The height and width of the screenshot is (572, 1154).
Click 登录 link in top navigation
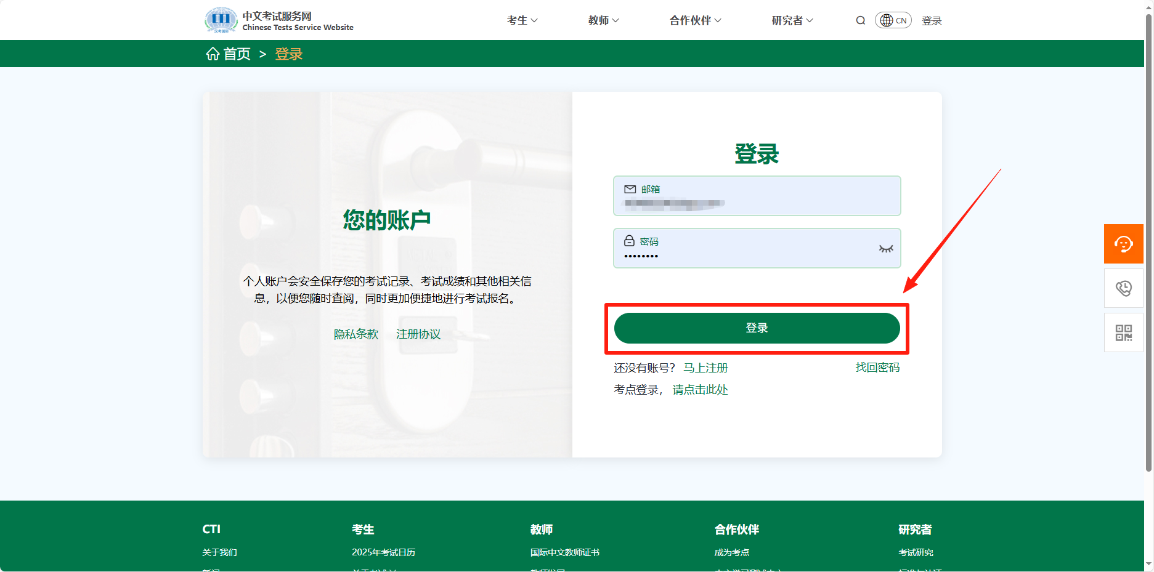tap(932, 21)
